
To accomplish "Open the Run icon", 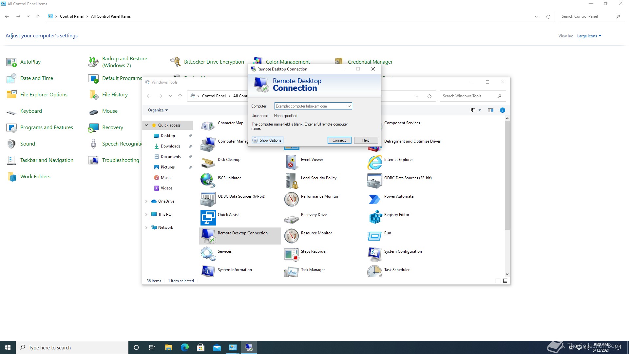I will pos(374,236).
